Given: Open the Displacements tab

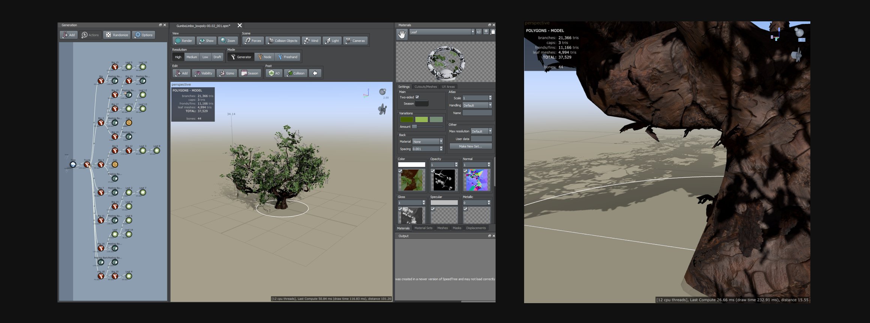Looking at the screenshot, I should (x=476, y=228).
